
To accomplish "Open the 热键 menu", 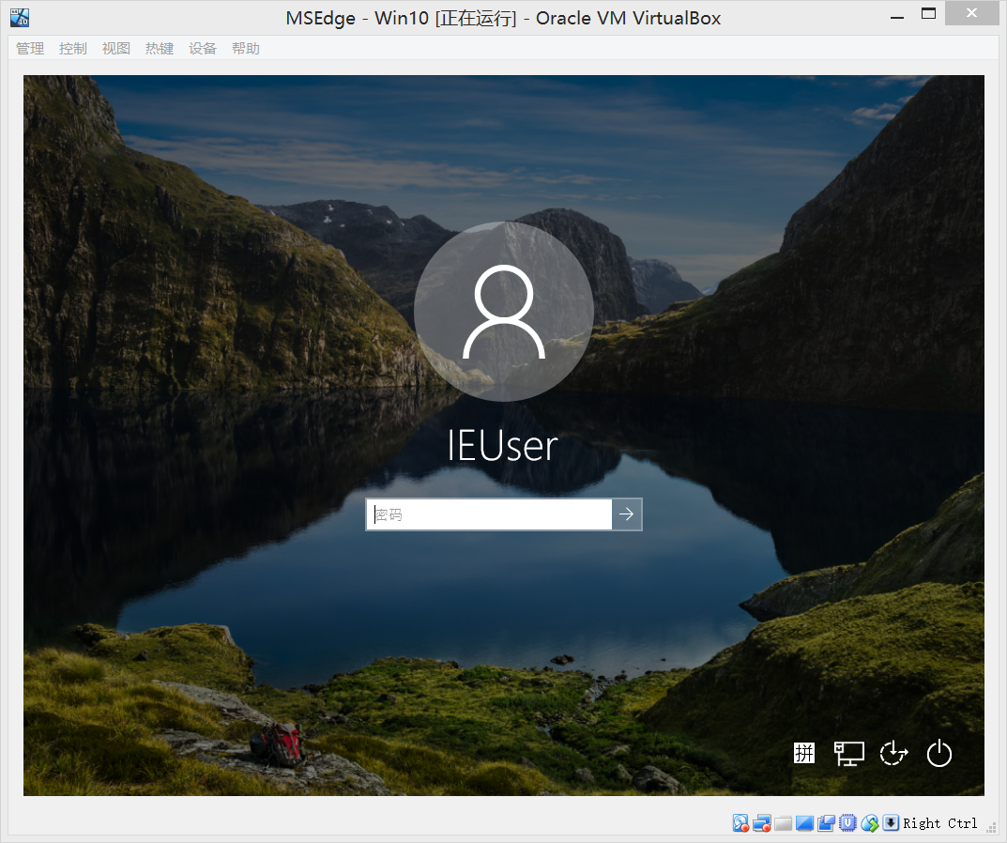I will coord(160,49).
